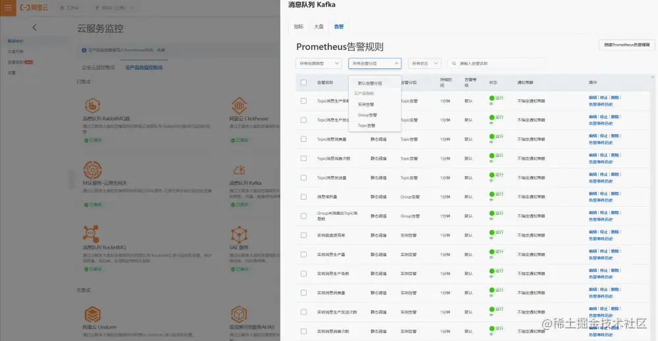The width and height of the screenshot is (658, 341).
Task: Click the RabbitMQ service icon
Action: (x=92, y=106)
